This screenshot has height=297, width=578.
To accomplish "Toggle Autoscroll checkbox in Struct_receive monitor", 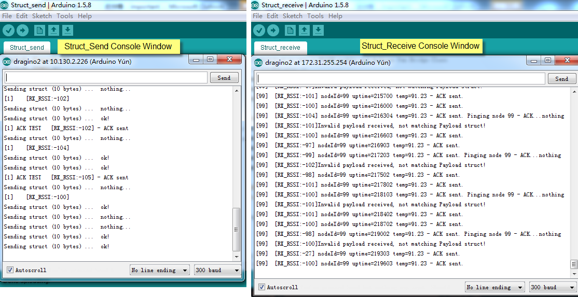I will coord(262,287).
